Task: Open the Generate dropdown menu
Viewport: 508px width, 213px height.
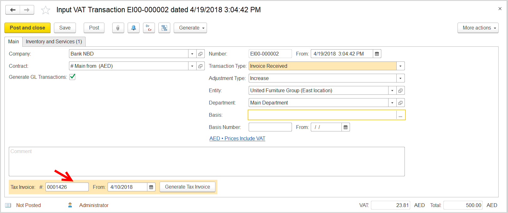Action: click(x=190, y=28)
